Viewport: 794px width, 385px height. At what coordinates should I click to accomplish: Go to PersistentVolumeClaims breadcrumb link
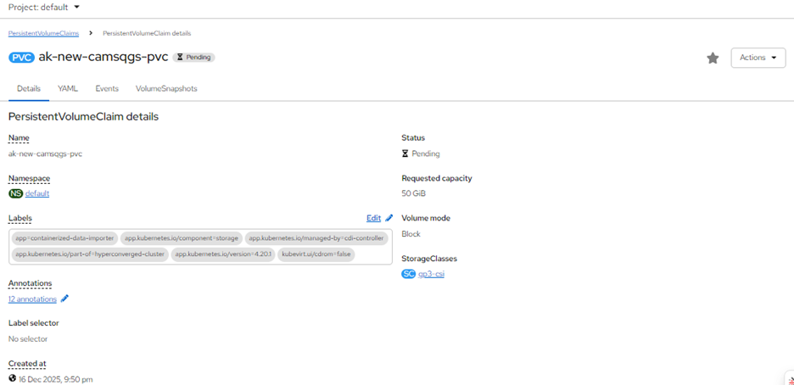tap(43, 33)
